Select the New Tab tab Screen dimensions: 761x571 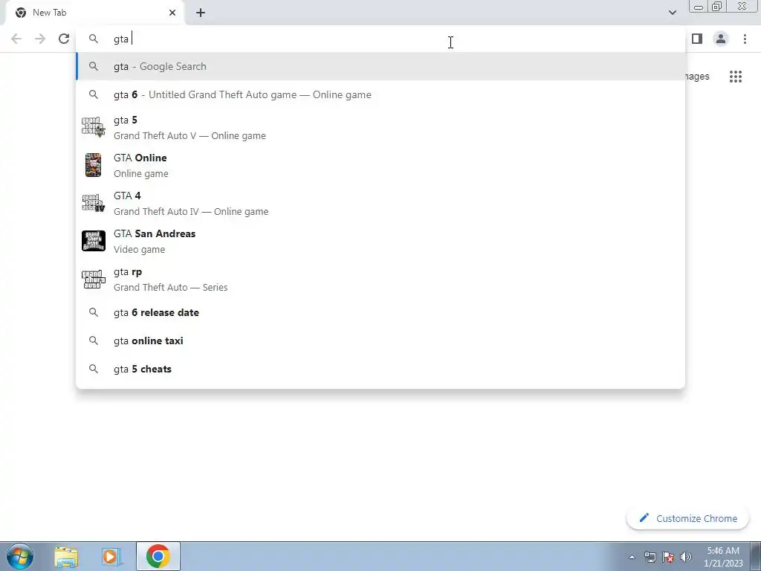95,13
